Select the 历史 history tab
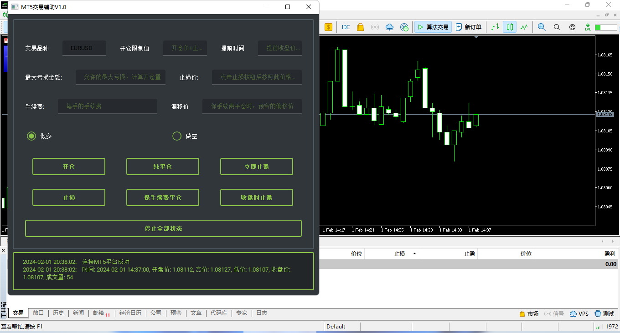The width and height of the screenshot is (620, 333). [x=58, y=313]
